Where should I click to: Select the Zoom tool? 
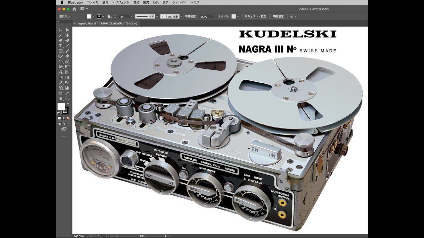[x=67, y=99]
